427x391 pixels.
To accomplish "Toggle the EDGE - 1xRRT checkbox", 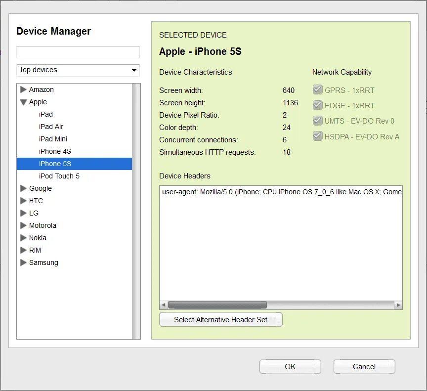I will [x=317, y=105].
